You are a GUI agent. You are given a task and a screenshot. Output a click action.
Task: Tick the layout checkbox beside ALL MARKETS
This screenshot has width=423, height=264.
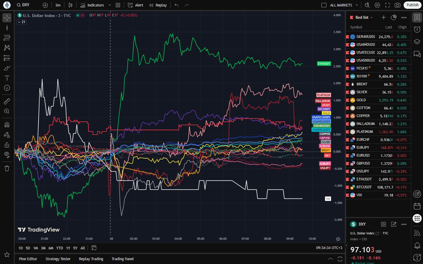coord(324,5)
